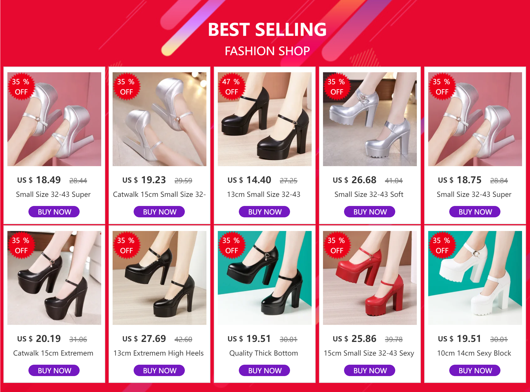Click the BEST SELLING banner heading
This screenshot has height=392, width=530.
click(x=267, y=30)
